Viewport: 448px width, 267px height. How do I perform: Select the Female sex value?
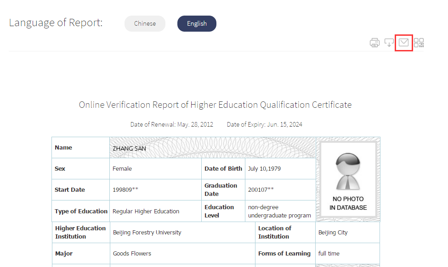coord(122,168)
